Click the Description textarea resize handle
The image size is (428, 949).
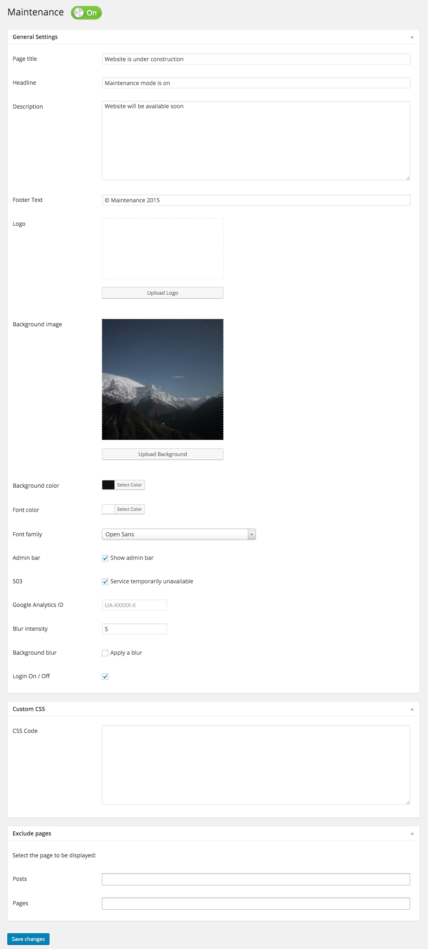click(x=408, y=178)
